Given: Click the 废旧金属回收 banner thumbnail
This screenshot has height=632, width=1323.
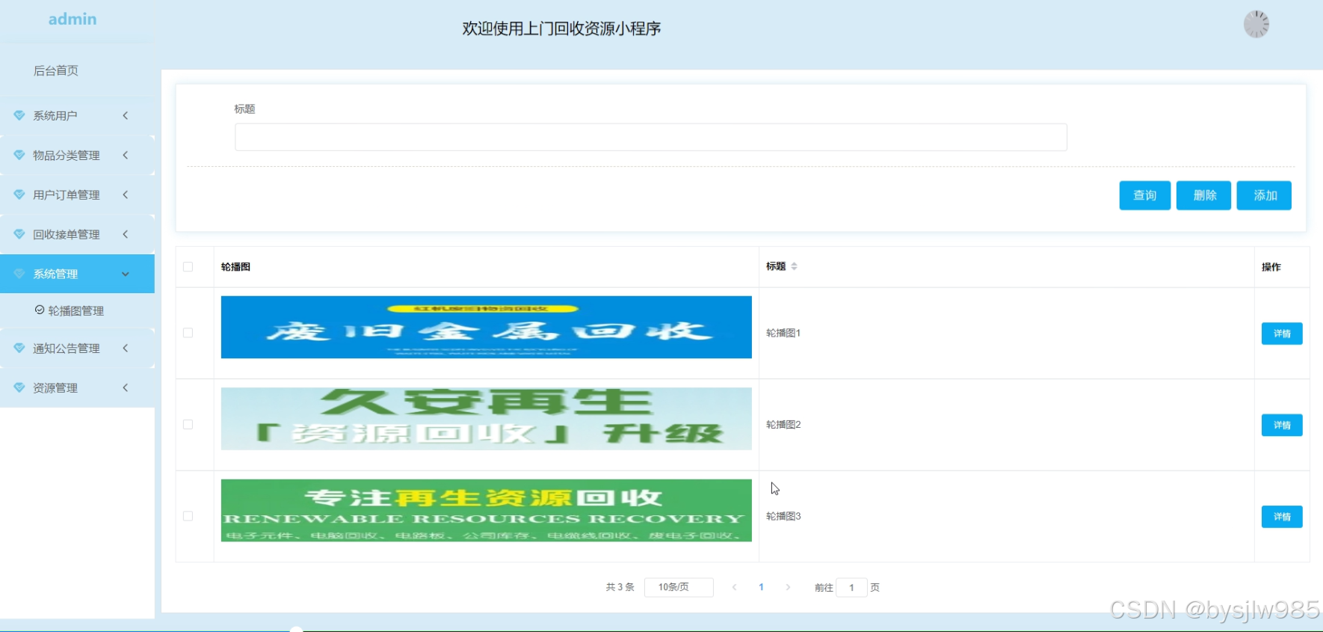Looking at the screenshot, I should (x=487, y=327).
